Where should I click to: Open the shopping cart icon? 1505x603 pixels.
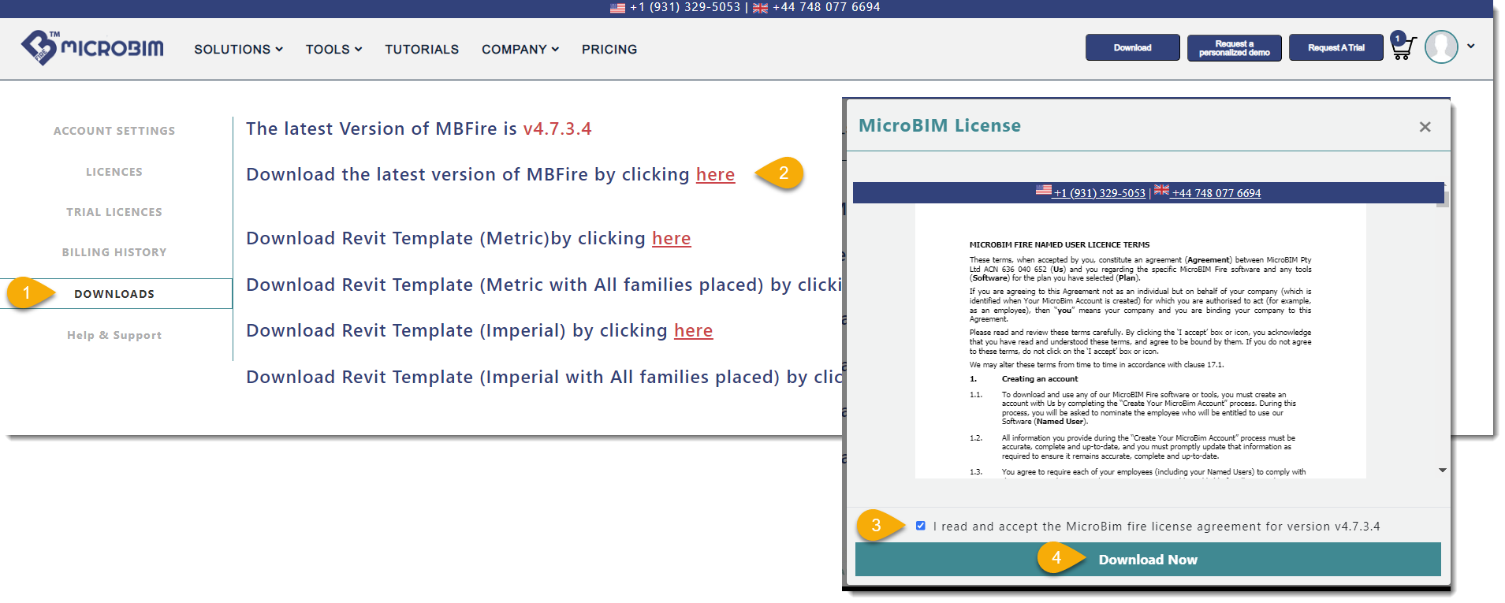tap(1403, 47)
